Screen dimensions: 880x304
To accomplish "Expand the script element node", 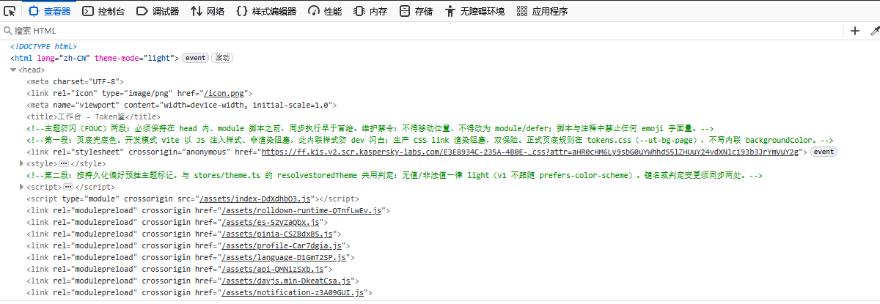I will click(x=22, y=187).
